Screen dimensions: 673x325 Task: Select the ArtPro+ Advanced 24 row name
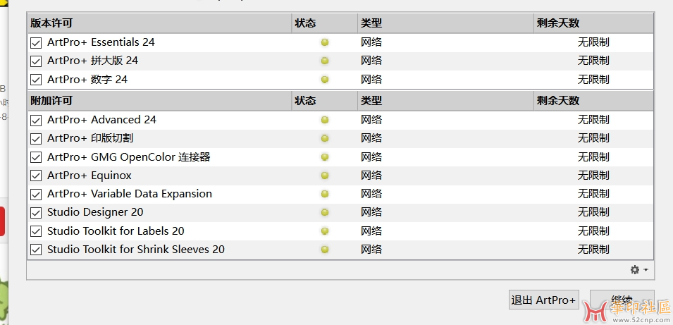click(x=101, y=120)
